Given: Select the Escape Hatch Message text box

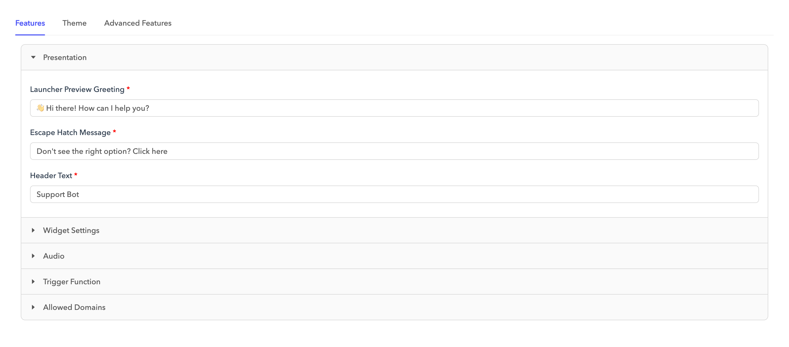Looking at the screenshot, I should click(394, 151).
